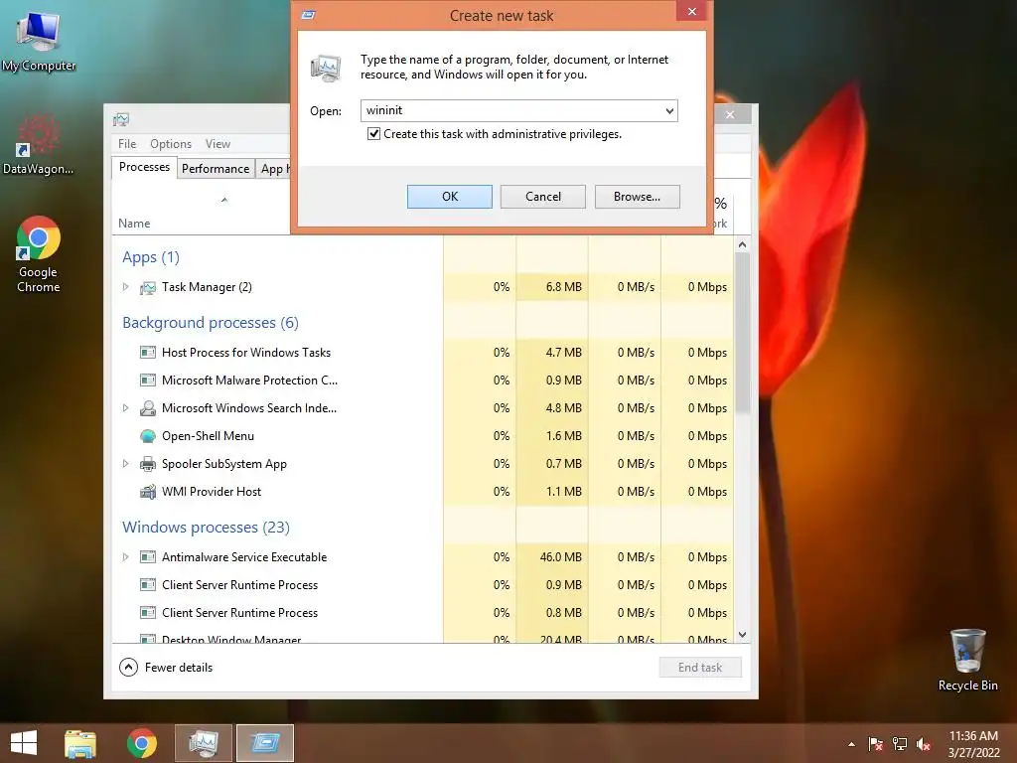
Task: Click the Microsoft Malware Protection icon
Action: (148, 381)
